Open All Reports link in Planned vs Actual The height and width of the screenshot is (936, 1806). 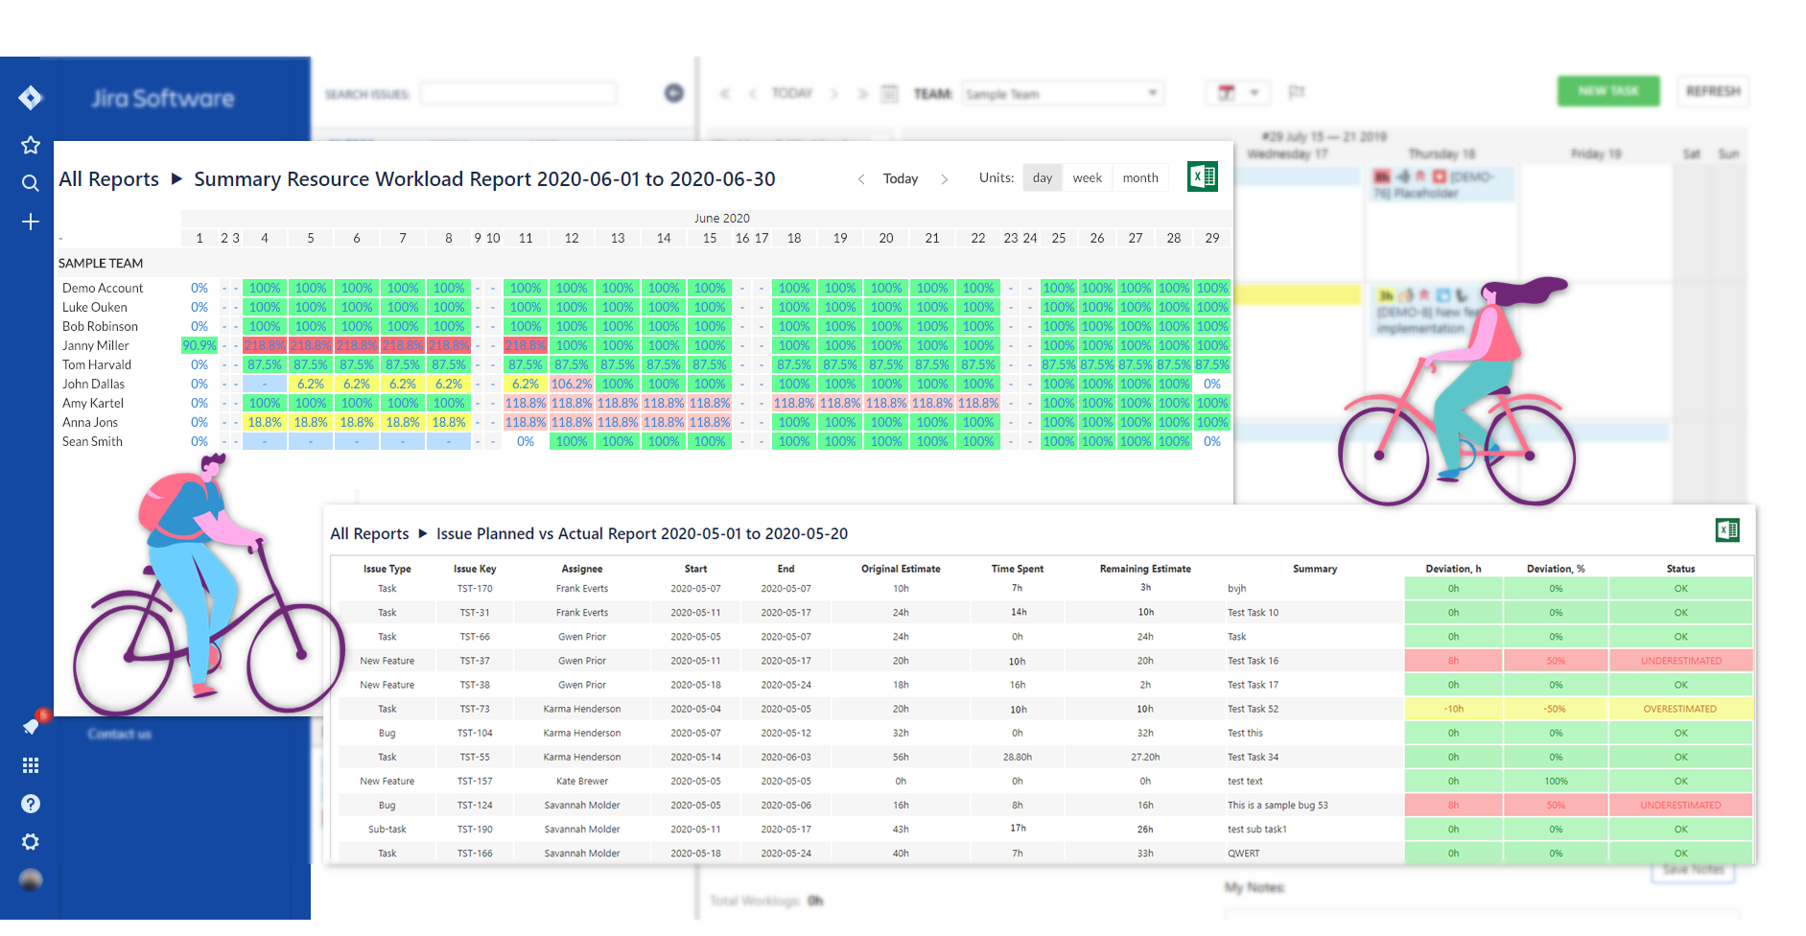point(369,534)
